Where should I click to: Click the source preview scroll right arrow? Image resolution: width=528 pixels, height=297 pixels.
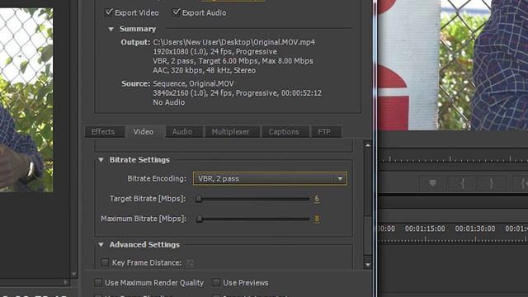click(x=66, y=282)
